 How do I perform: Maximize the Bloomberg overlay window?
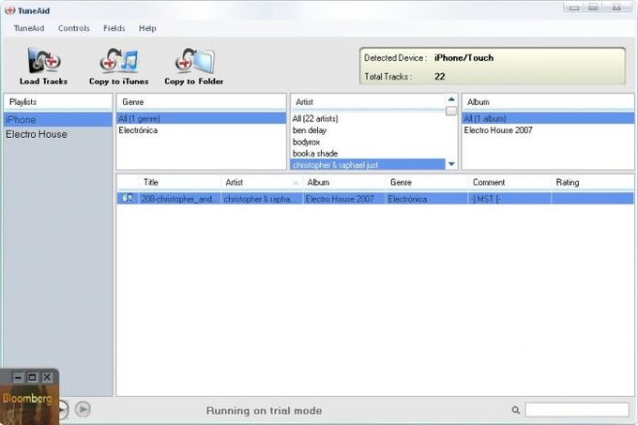coord(32,377)
